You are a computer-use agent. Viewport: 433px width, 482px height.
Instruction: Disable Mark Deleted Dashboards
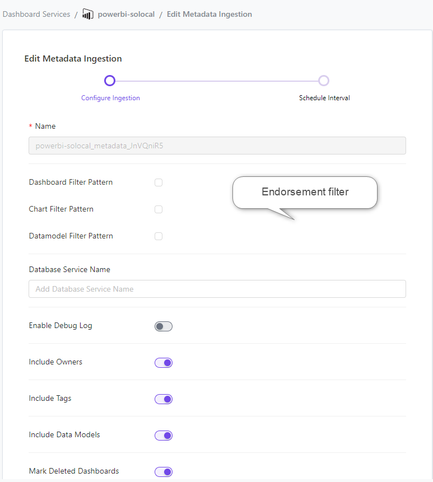[163, 471]
